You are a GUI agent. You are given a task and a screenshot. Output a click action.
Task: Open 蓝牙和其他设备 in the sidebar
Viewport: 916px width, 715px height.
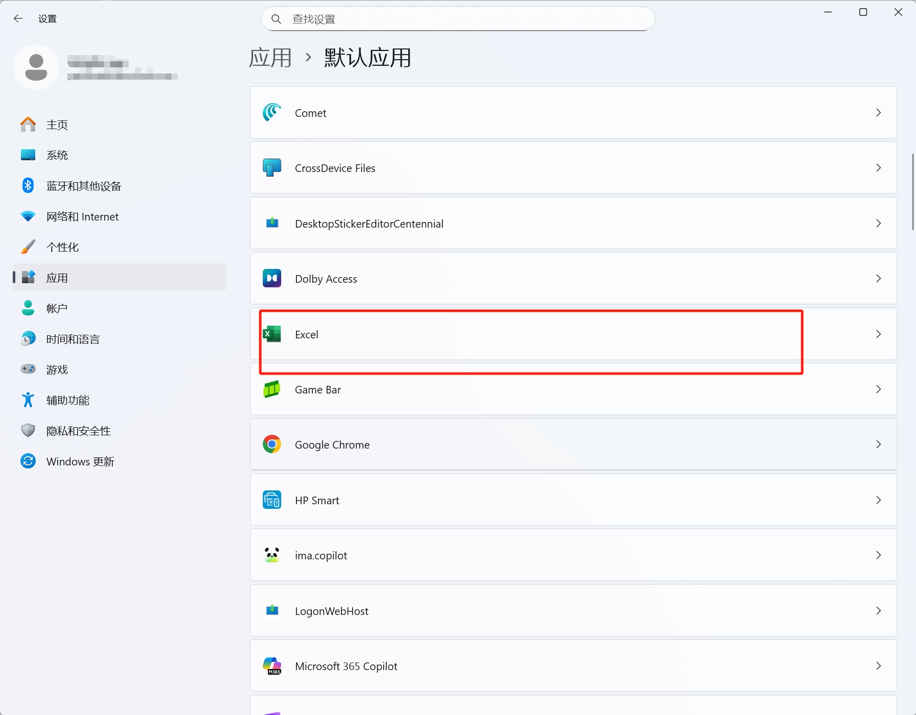point(119,185)
